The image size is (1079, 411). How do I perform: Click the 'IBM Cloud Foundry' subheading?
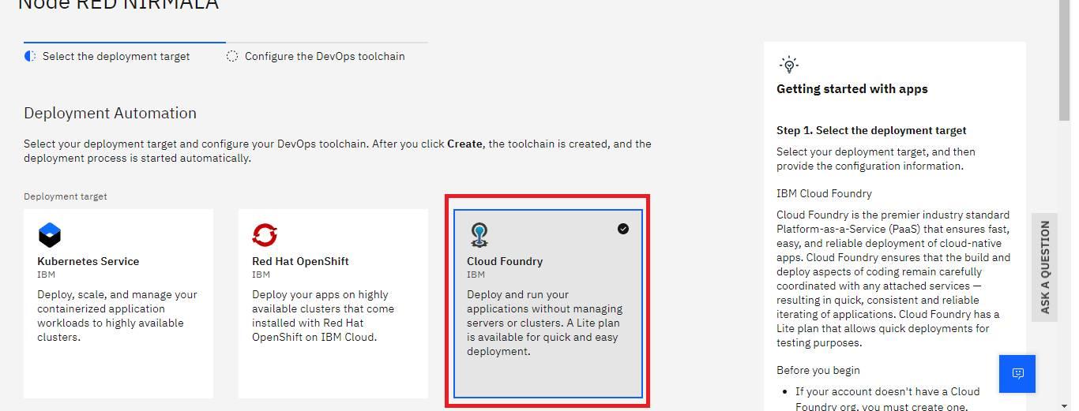tap(824, 193)
